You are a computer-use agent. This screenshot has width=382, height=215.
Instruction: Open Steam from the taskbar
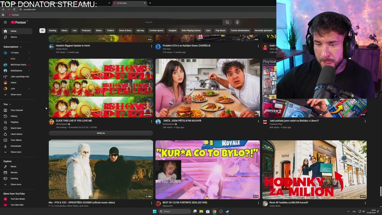pos(227,211)
